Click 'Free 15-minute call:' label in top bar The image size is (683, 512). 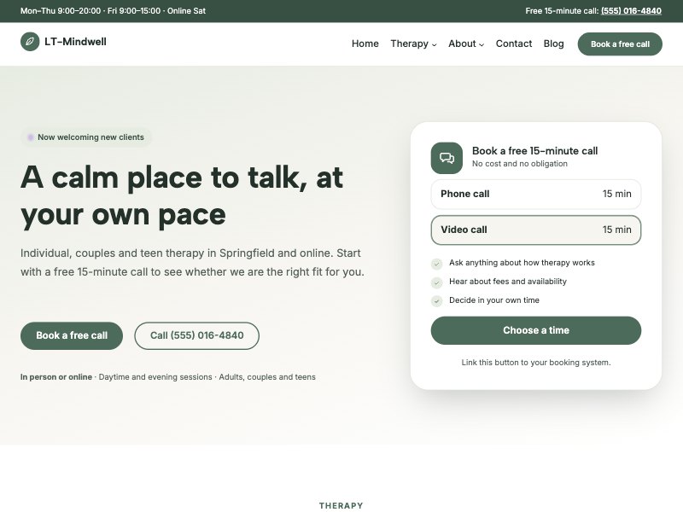(562, 11)
